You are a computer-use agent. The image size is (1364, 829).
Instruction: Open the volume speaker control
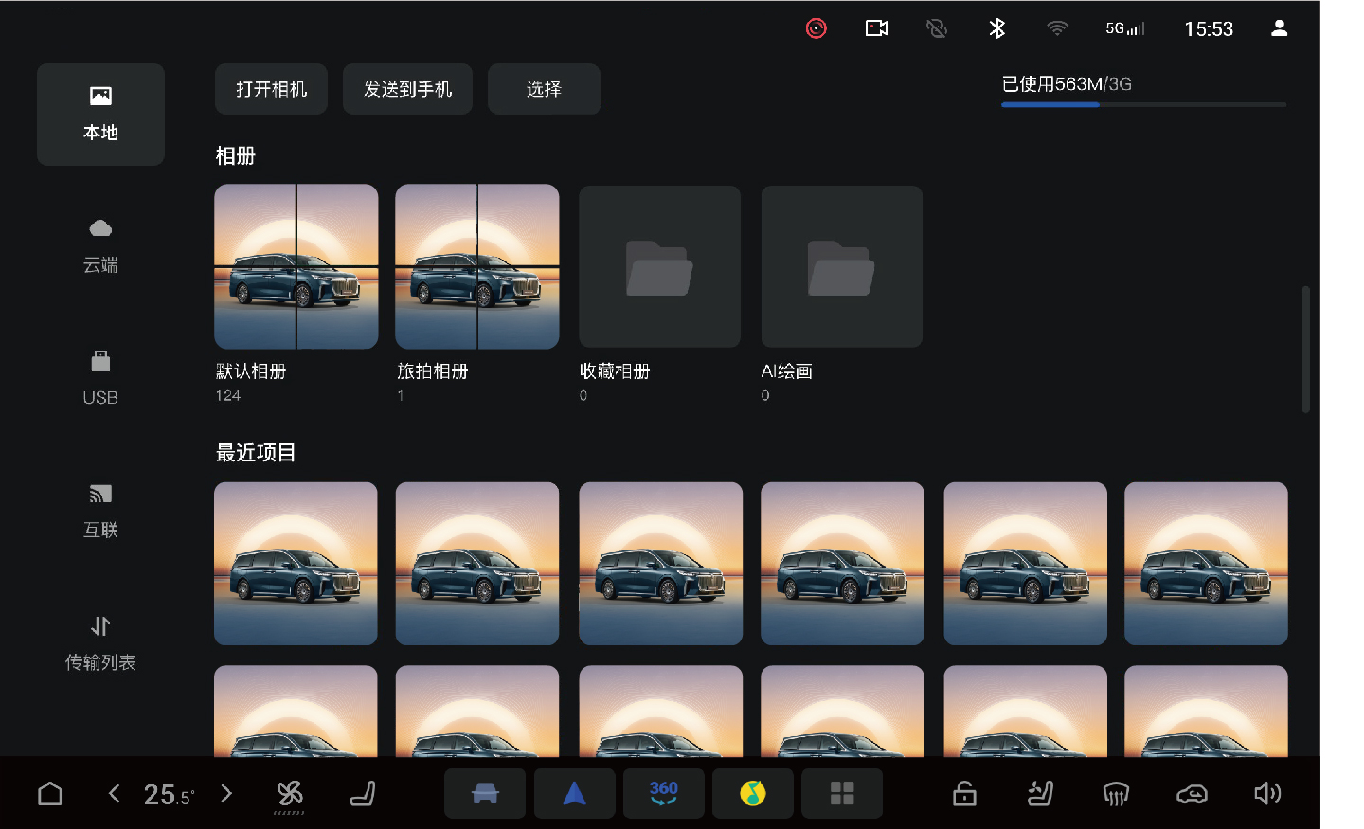[1267, 794]
